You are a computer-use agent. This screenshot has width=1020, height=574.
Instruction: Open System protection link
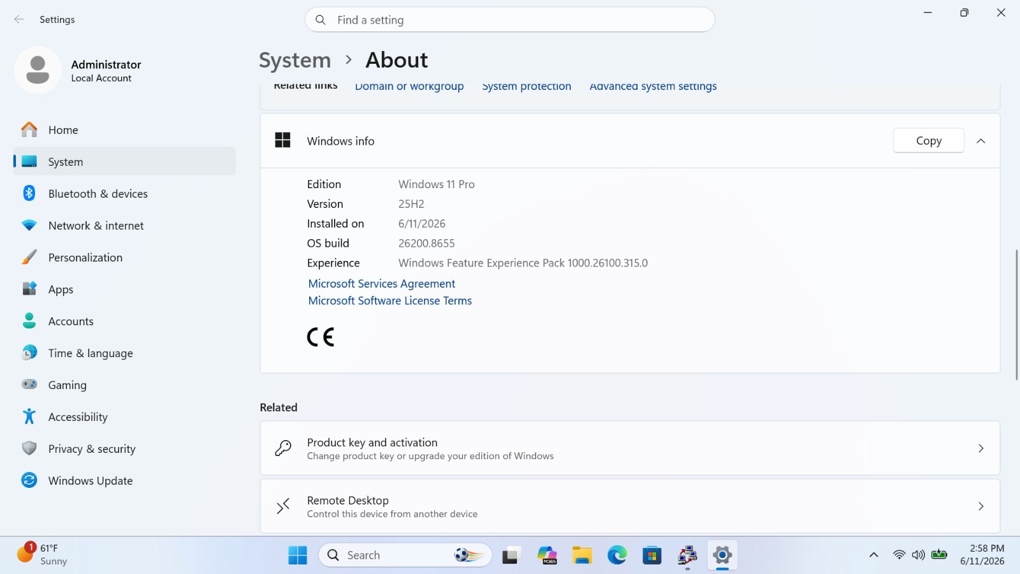point(527,87)
